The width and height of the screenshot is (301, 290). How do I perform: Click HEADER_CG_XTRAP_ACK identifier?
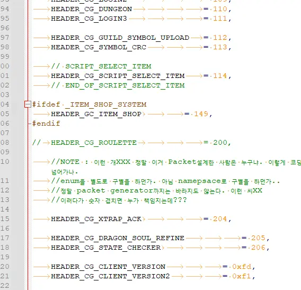[x=96, y=219]
